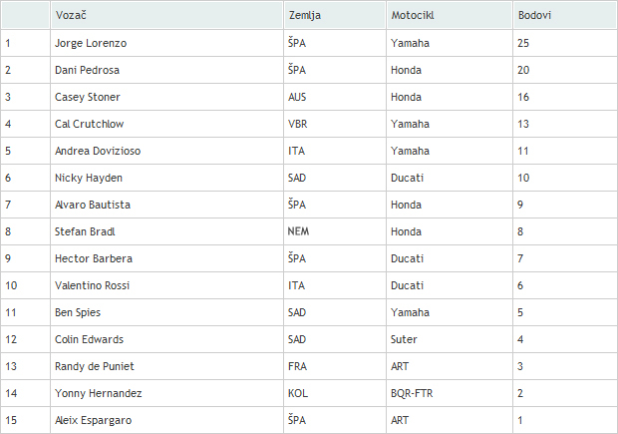This screenshot has width=618, height=434.
Task: Click the NEM country cell for Stefan Bradl
Action: click(x=335, y=231)
